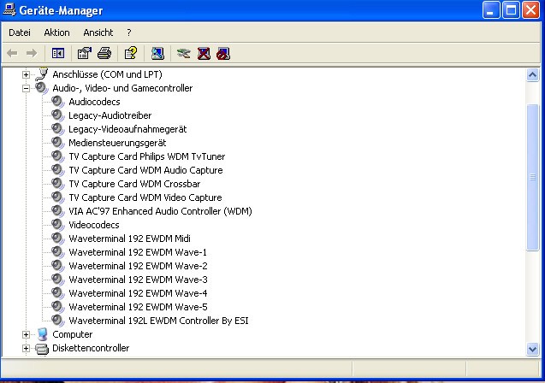This screenshot has height=383, width=545.
Task: Collapse the Audio-, Video- und Gamecontroller node
Action: click(x=26, y=89)
